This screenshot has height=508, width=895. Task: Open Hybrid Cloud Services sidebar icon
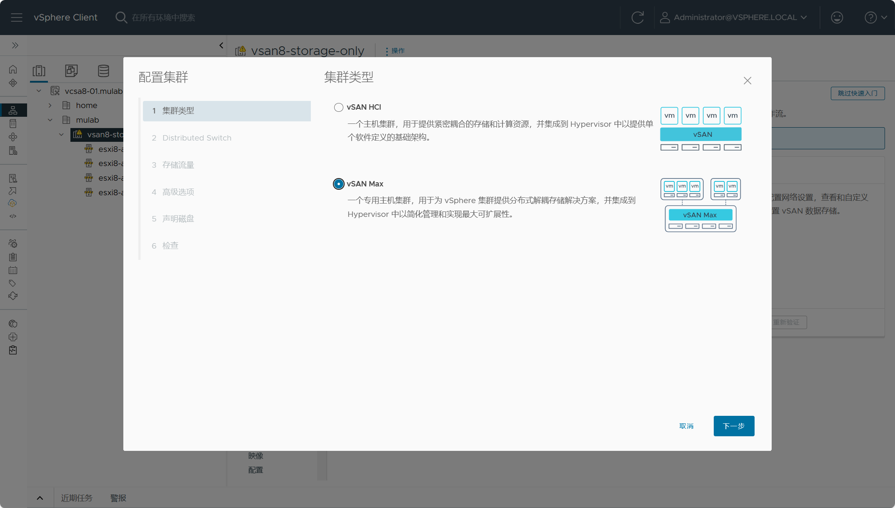coord(13,203)
